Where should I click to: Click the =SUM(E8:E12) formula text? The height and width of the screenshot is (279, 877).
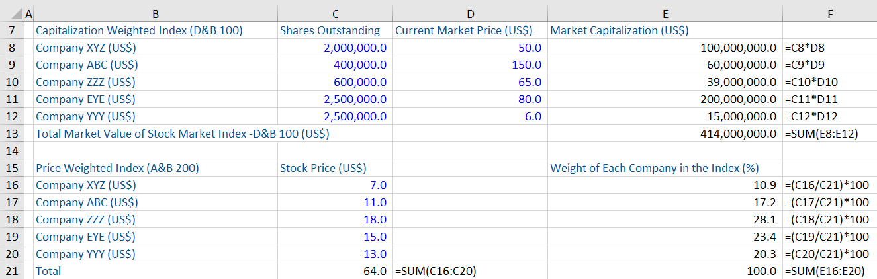821,134
